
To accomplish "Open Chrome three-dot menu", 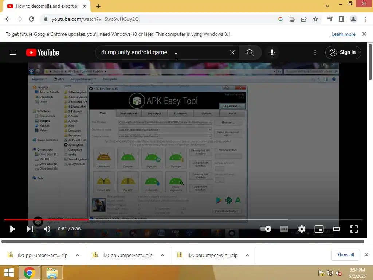I will click(x=365, y=19).
